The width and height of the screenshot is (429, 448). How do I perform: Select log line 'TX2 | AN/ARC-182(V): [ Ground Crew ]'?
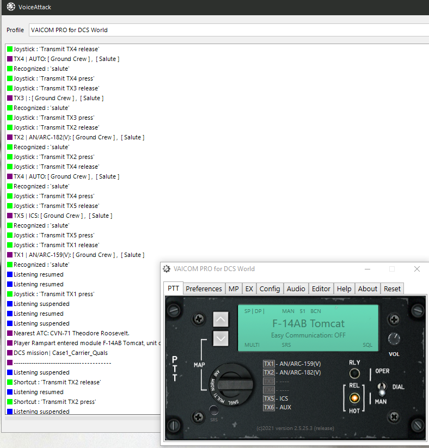(76, 137)
